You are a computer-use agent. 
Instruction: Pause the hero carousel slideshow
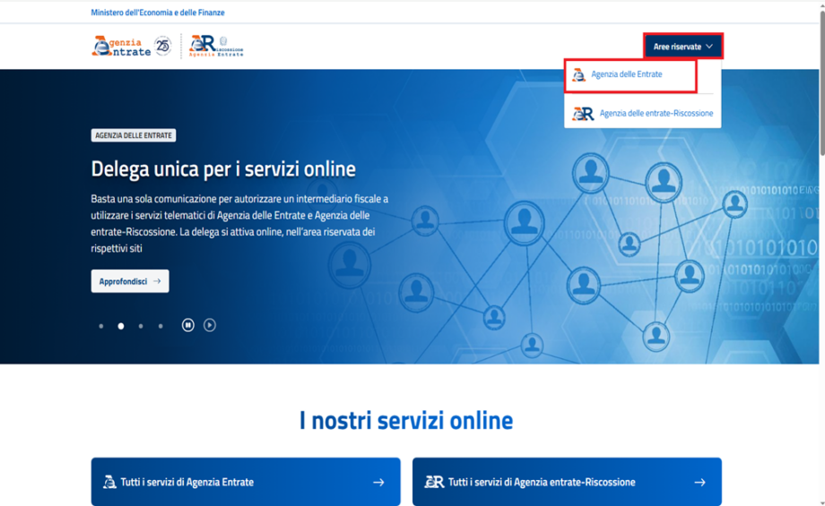click(188, 325)
